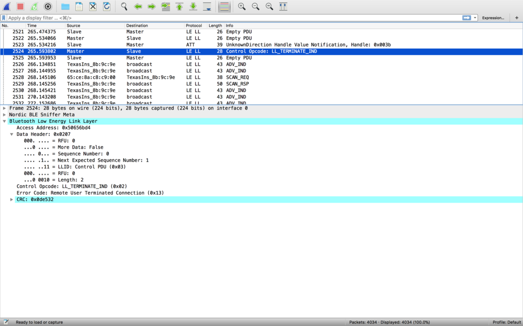Open capture options gear icon
Viewport: 523px width, 326px height.
coord(48,6)
